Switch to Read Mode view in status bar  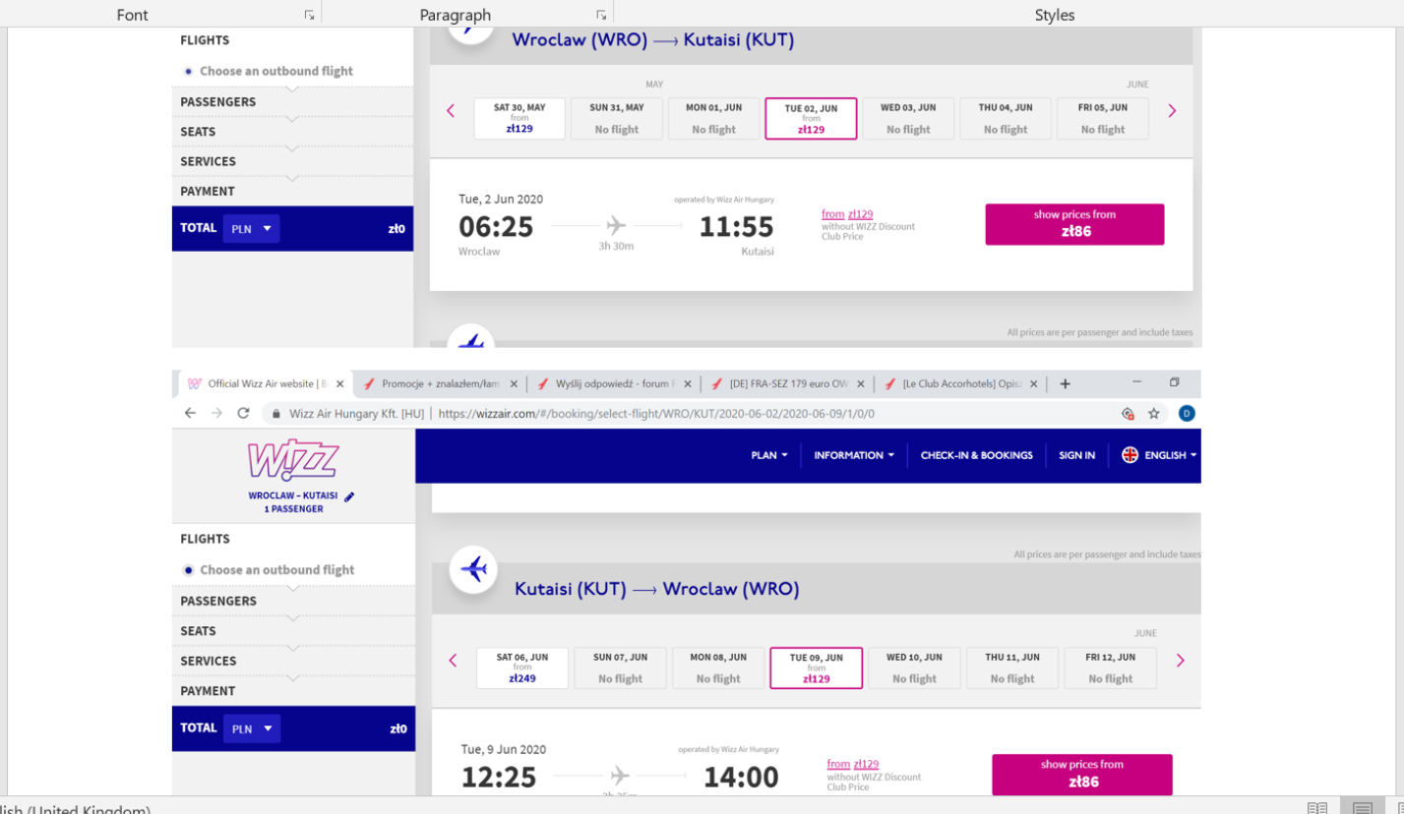(x=1316, y=808)
